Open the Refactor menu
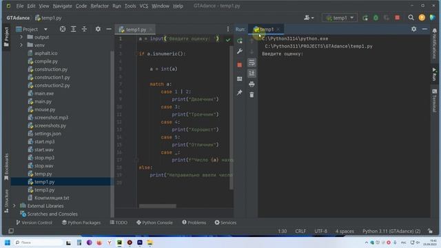The height and width of the screenshot is (248, 441). 99,6
